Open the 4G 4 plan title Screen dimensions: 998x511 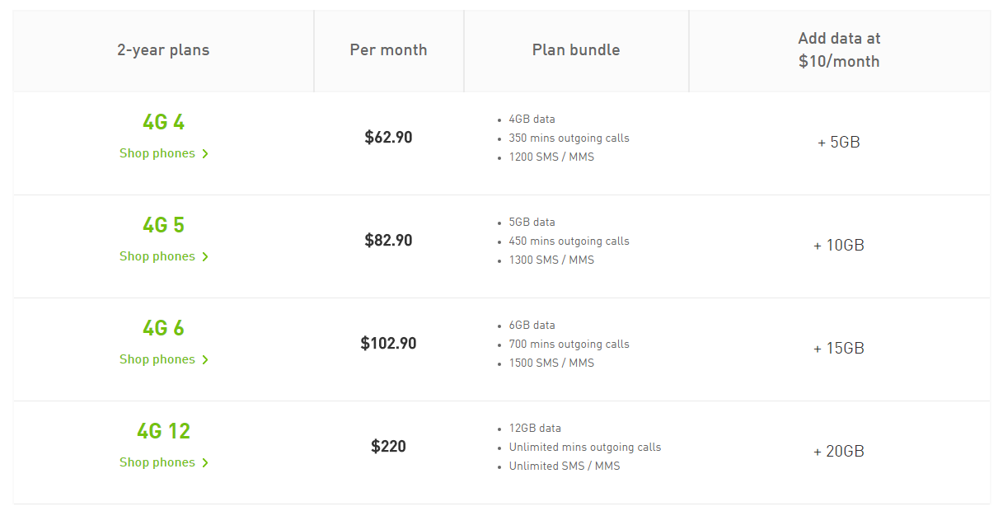163,123
